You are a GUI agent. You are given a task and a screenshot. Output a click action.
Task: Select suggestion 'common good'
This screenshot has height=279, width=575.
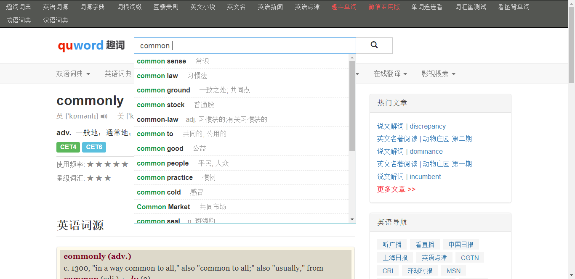pyautogui.click(x=242, y=148)
